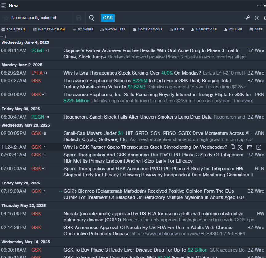Expand the +6 tickers badge on Small-Cap Movers row
Viewport: 266px width, 258px height.
point(44,134)
